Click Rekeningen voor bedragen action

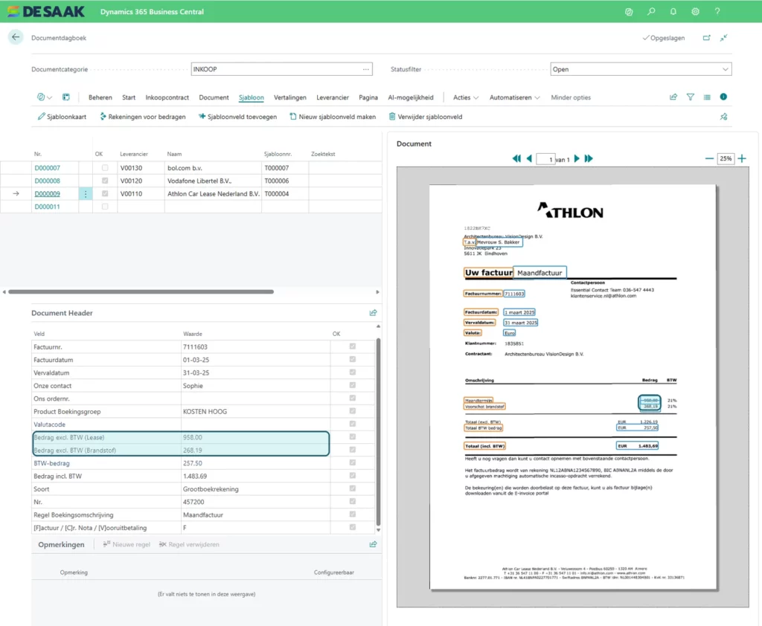142,117
